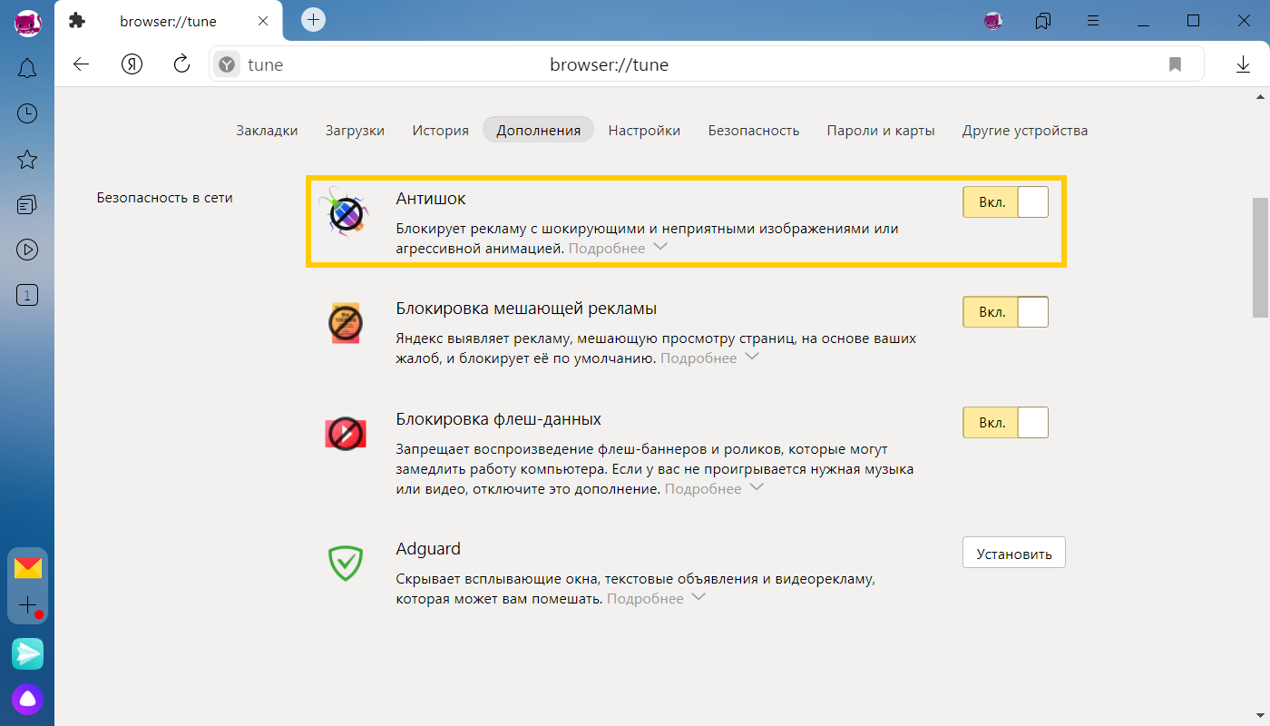The image size is (1270, 726).
Task: Turn off Блокировка мешающей рекламы toggle
Action: coord(1005,312)
